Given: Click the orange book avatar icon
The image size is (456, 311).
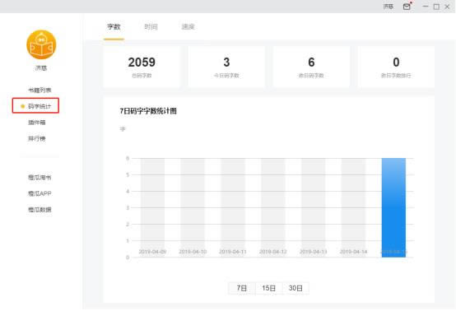Looking at the screenshot, I should pyautogui.click(x=41, y=44).
